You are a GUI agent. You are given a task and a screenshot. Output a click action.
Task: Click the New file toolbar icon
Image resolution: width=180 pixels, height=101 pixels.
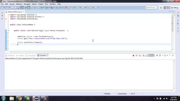click(2, 8)
